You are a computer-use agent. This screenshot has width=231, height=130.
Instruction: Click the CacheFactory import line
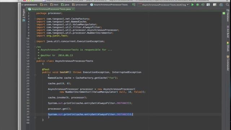point(63,19)
